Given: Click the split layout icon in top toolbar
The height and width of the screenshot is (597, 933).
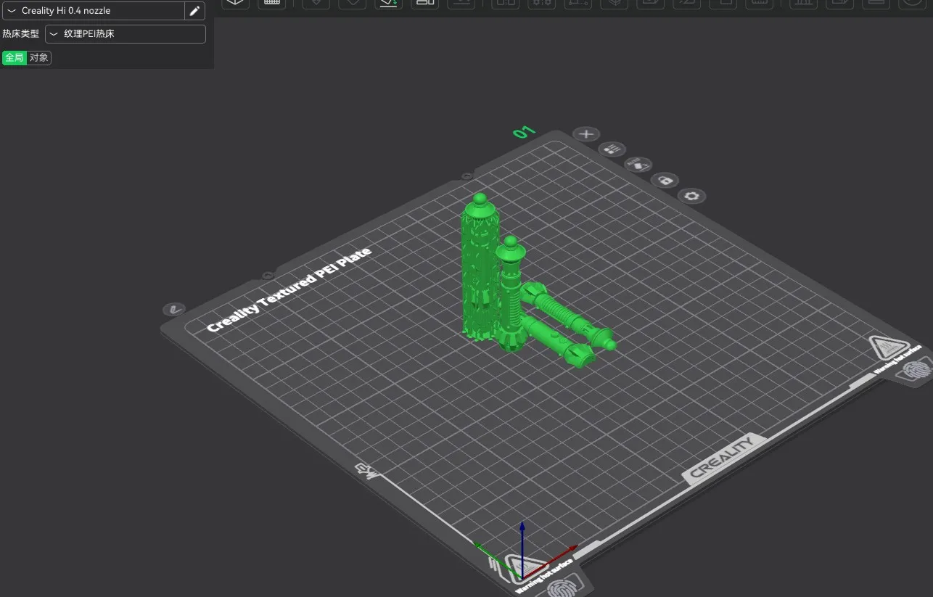Looking at the screenshot, I should (424, 3).
